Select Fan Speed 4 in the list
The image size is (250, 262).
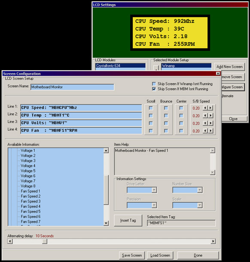(30, 207)
